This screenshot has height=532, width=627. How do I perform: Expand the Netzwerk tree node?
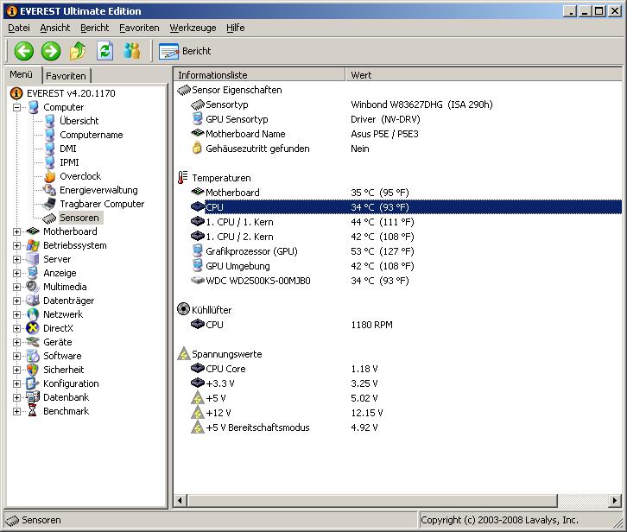pyautogui.click(x=16, y=314)
